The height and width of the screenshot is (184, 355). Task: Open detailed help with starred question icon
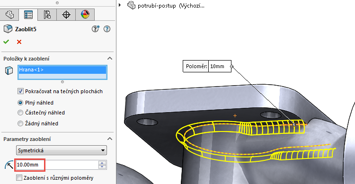point(96,29)
